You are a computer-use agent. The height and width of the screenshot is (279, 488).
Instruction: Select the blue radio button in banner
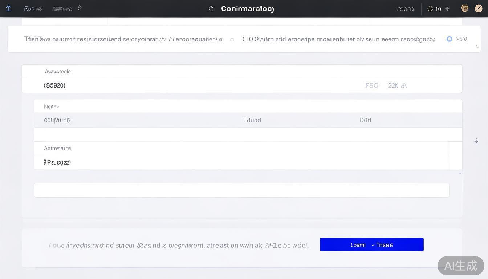pos(449,39)
